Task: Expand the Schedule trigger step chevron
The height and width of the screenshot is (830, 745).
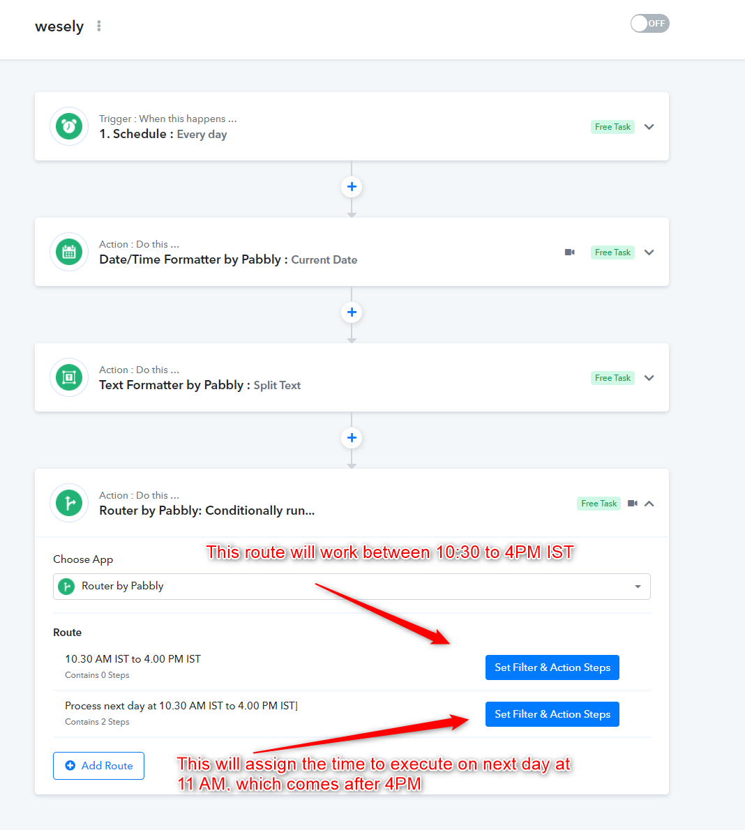Action: click(649, 126)
